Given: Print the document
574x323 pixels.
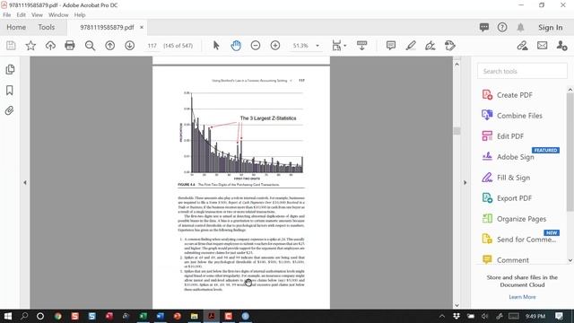Looking at the screenshot, I should click(x=70, y=46).
